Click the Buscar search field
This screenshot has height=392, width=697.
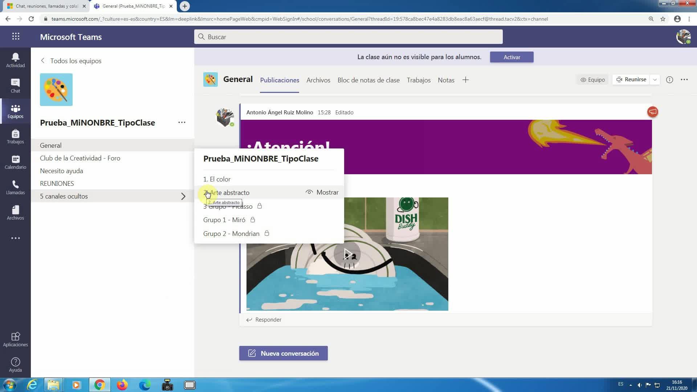click(x=348, y=37)
